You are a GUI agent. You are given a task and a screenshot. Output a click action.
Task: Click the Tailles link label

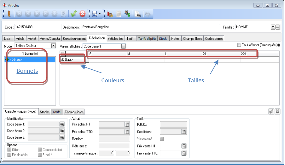click(196, 80)
